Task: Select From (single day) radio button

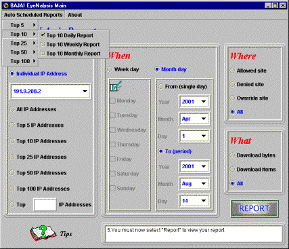Action: tap(160, 87)
